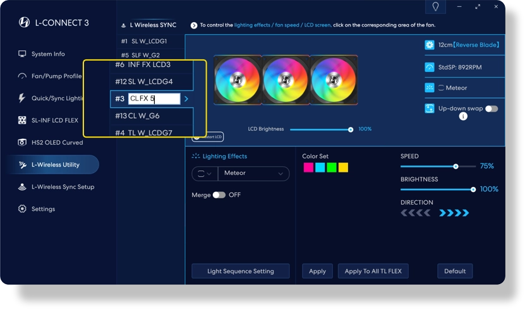This screenshot has height=310, width=525.
Task: Click the LCD Brightness slider
Action: coord(322,129)
